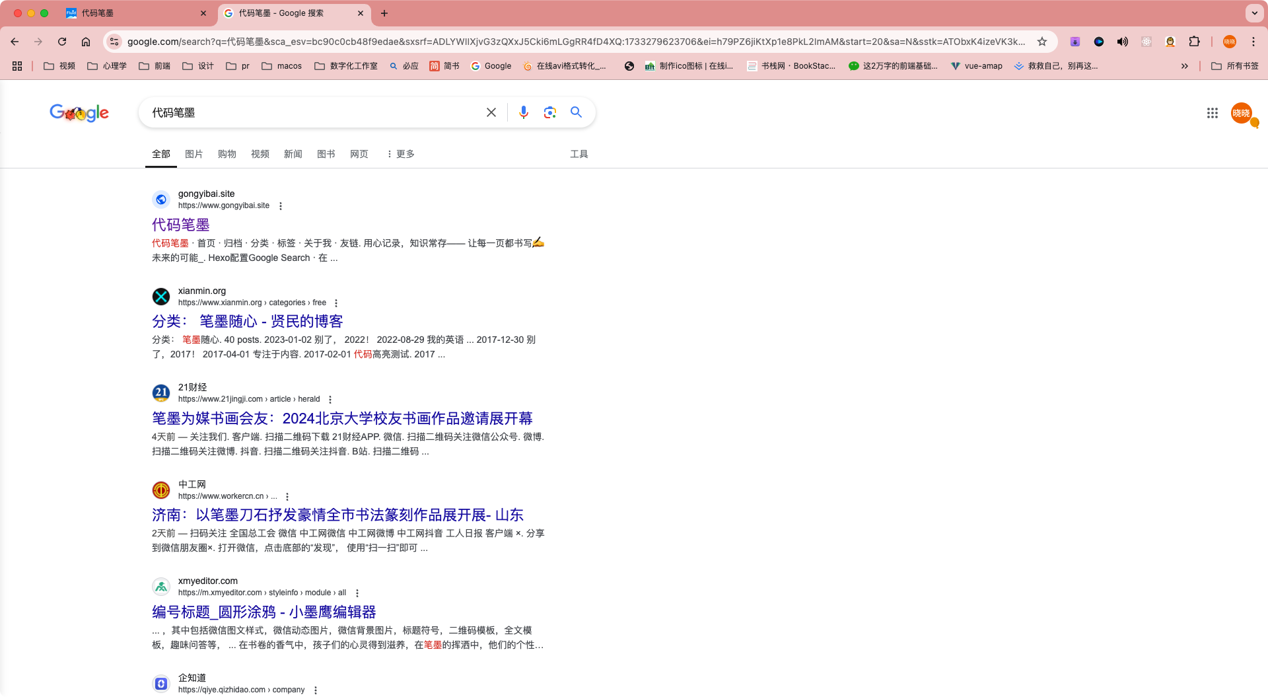Search by image with Google Lens

(x=549, y=112)
